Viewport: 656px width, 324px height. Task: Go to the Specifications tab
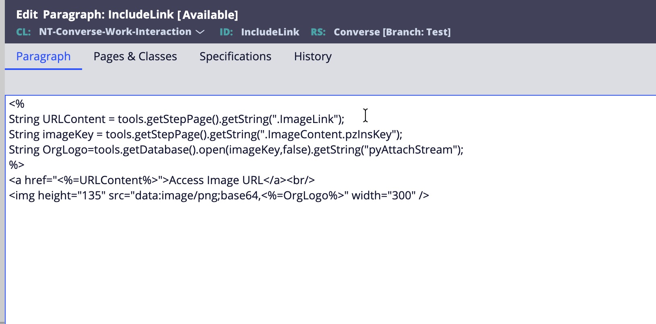[235, 57]
